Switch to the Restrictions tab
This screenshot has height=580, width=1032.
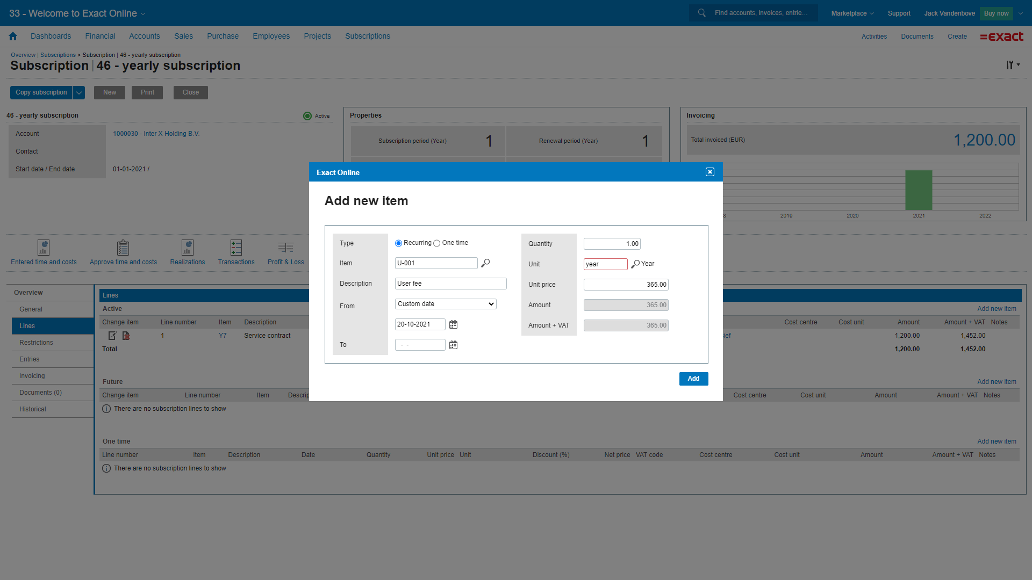click(36, 343)
